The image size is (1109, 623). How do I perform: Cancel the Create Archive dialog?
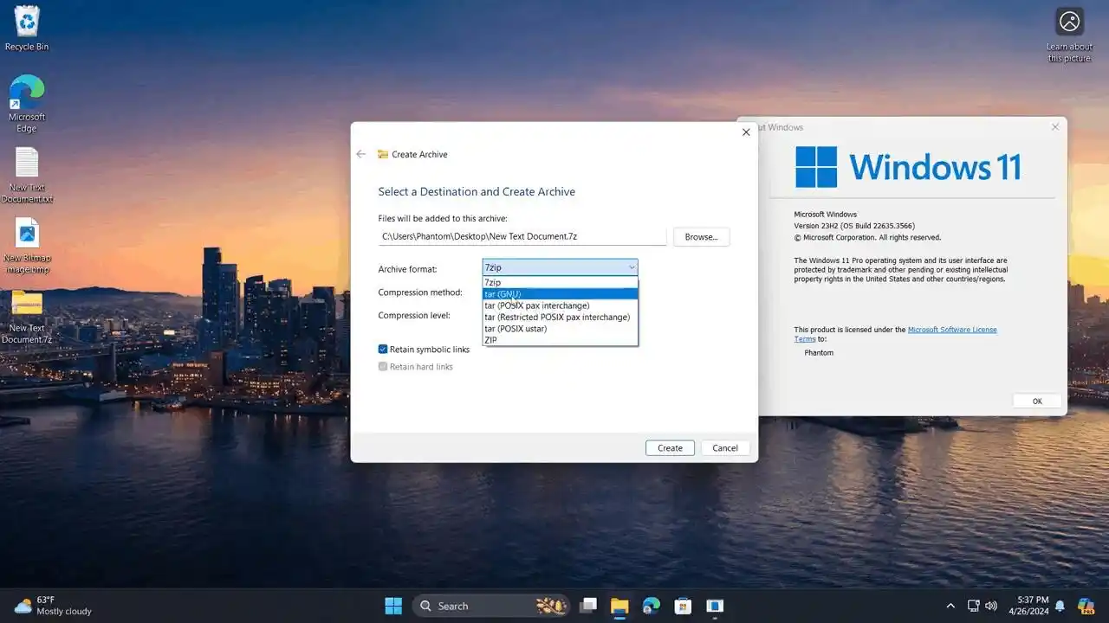coord(725,448)
